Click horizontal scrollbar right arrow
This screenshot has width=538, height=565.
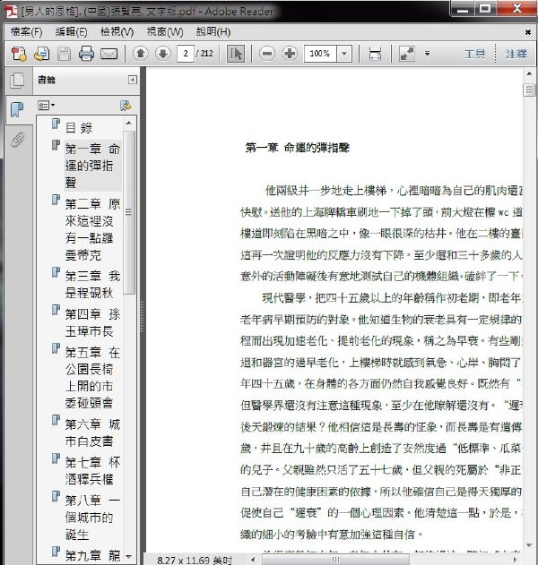point(515,560)
